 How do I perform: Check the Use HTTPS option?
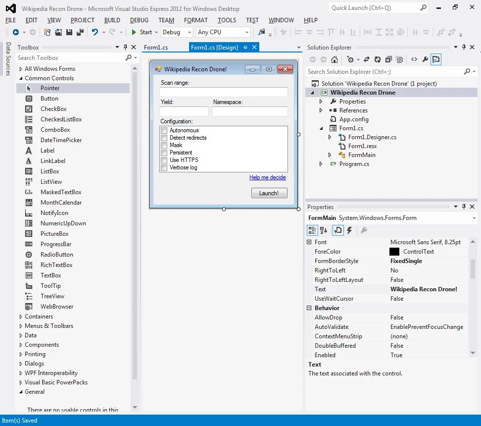(164, 160)
